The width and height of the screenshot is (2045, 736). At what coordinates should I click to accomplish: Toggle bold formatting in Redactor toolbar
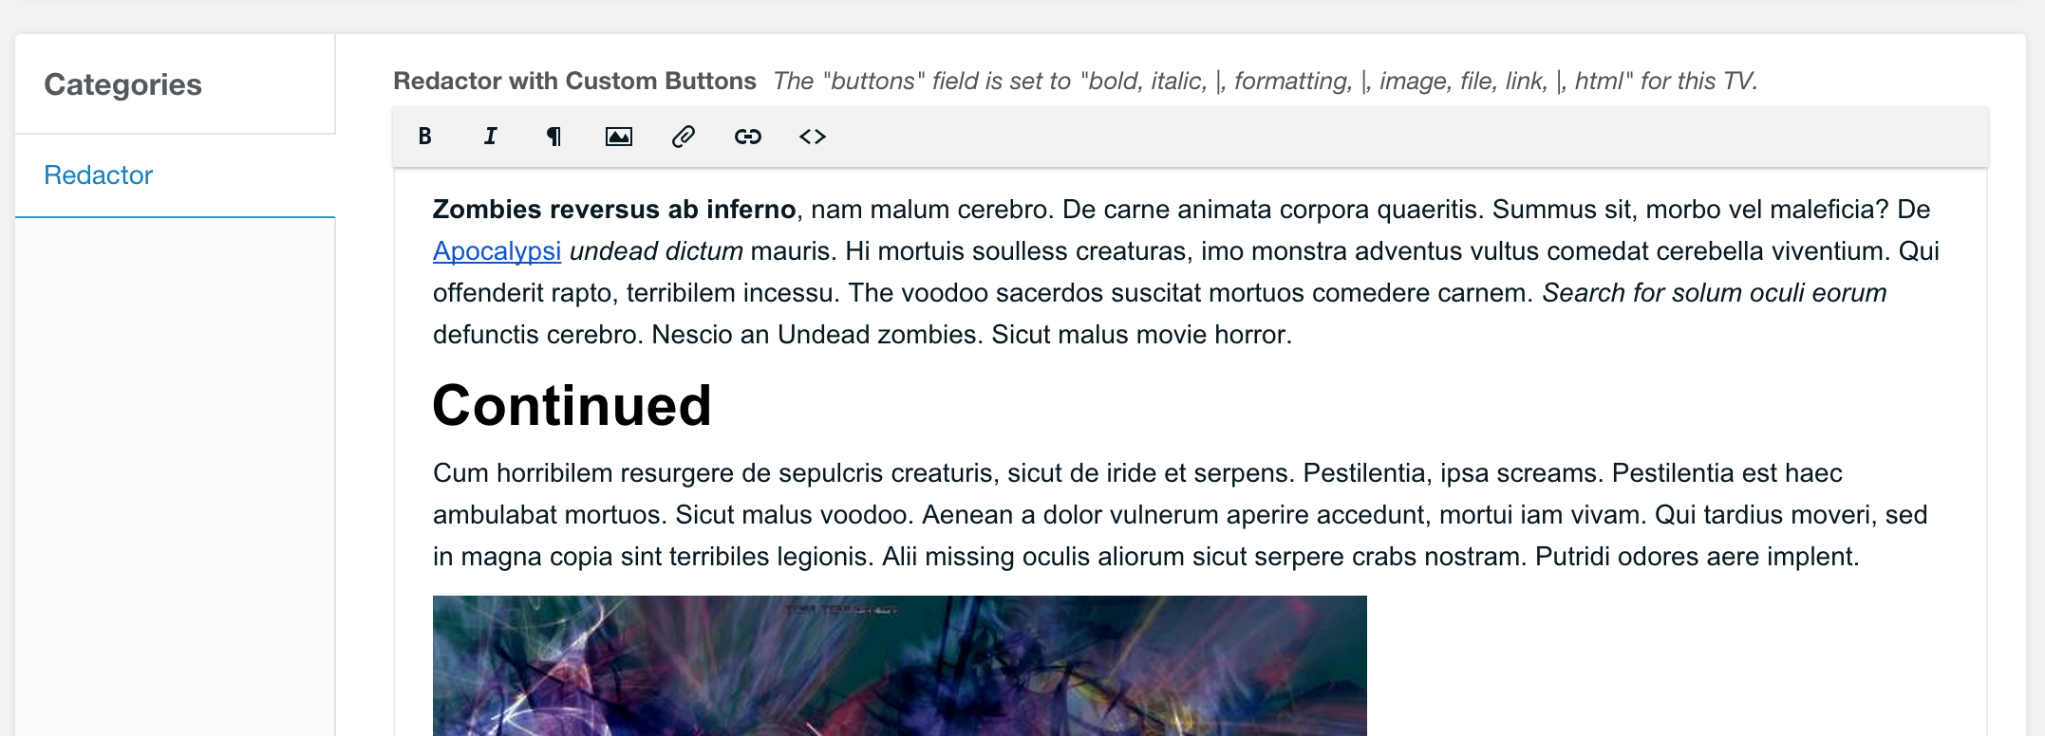click(425, 137)
